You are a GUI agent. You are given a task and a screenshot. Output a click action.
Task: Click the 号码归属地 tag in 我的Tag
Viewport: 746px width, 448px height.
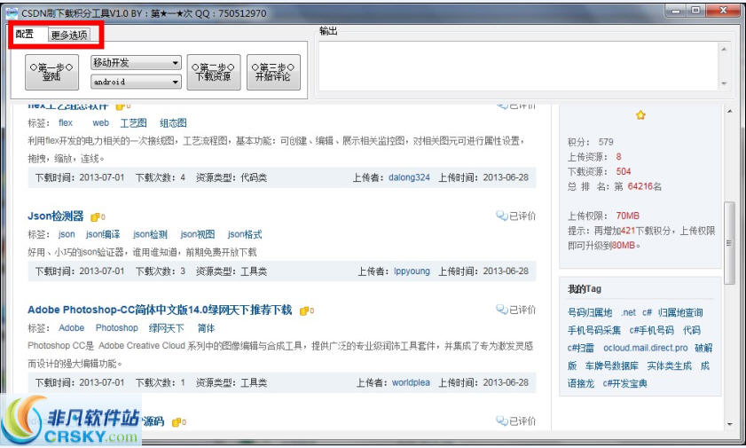coord(590,312)
